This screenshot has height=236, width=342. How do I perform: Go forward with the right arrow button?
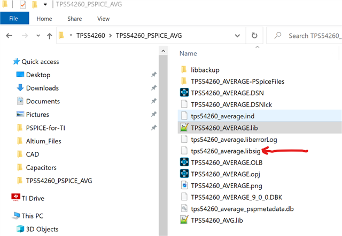point(25,36)
